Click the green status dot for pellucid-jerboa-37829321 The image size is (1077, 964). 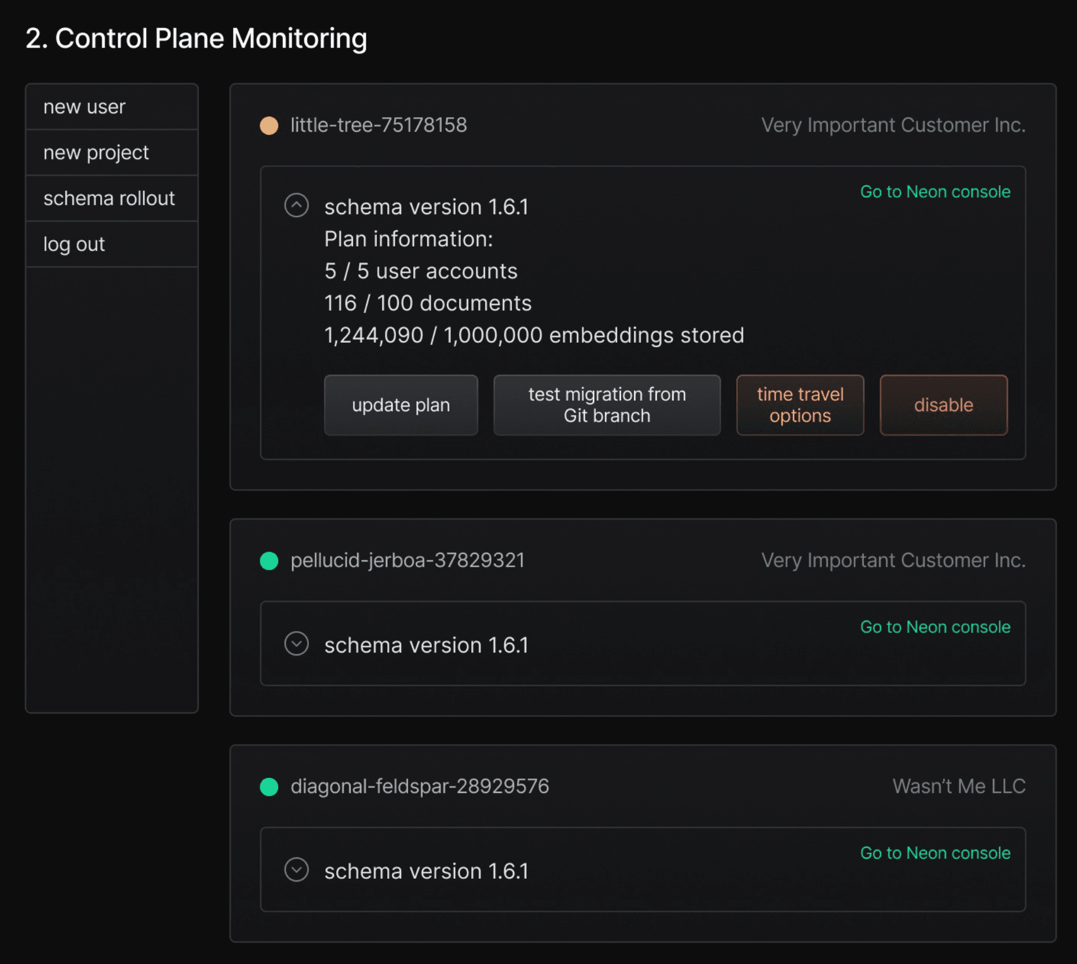[269, 561]
